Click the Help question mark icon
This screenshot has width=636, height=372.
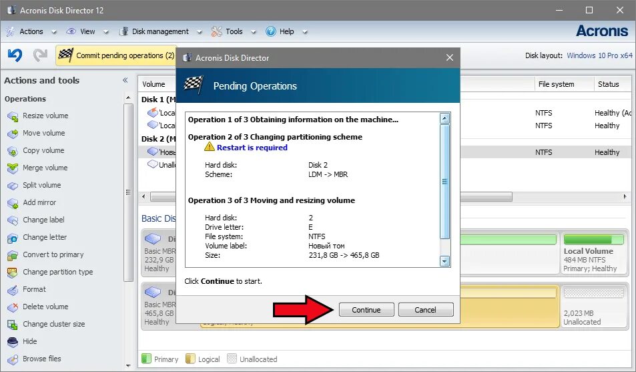pyautogui.click(x=270, y=31)
